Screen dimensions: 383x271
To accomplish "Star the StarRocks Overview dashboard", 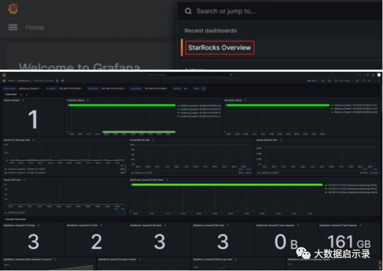I will (57, 81).
